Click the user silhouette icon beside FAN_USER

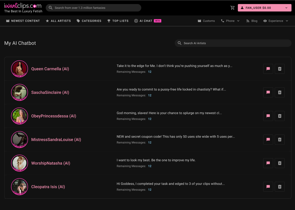(x=242, y=8)
